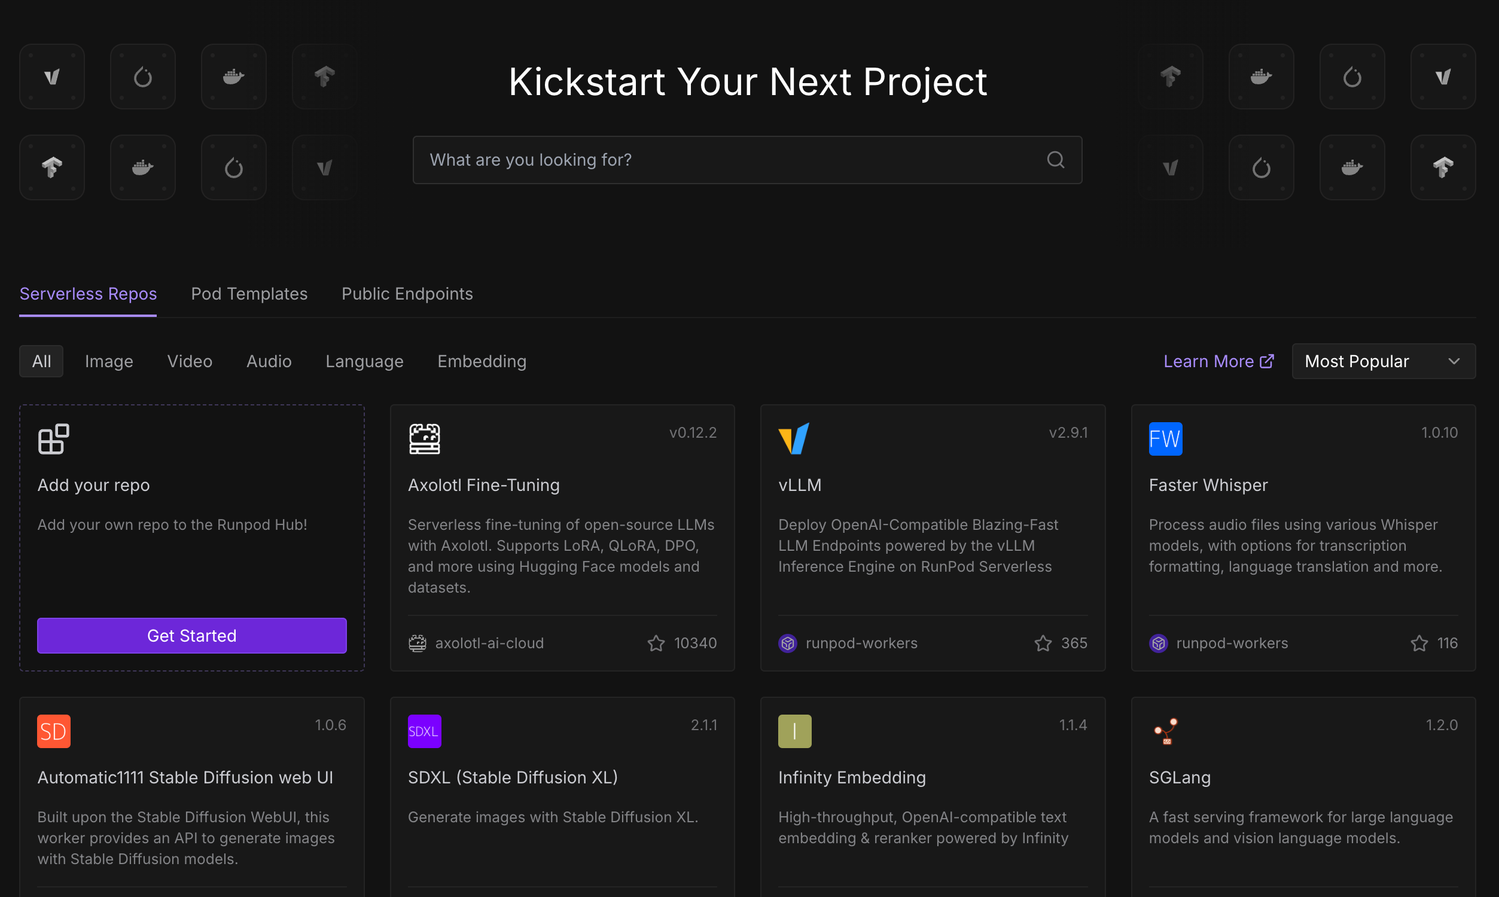Click the blue FW Faster Whisper icon
The width and height of the screenshot is (1499, 897).
coord(1165,439)
